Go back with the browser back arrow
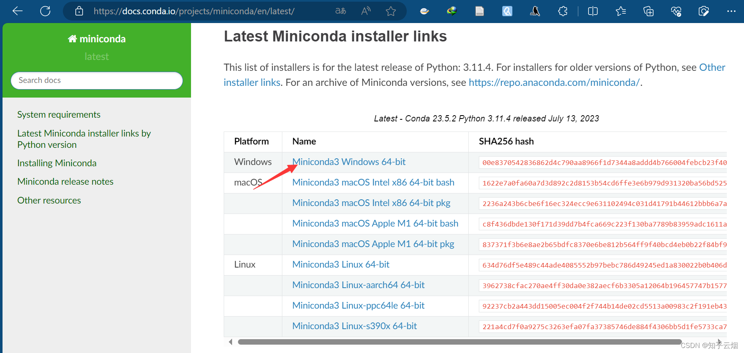Image resolution: width=744 pixels, height=353 pixels. click(18, 11)
